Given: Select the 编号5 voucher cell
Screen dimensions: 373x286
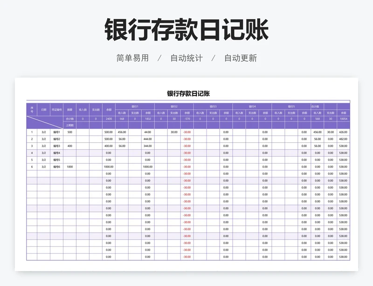Looking at the screenshot, I should pyautogui.click(x=56, y=160).
